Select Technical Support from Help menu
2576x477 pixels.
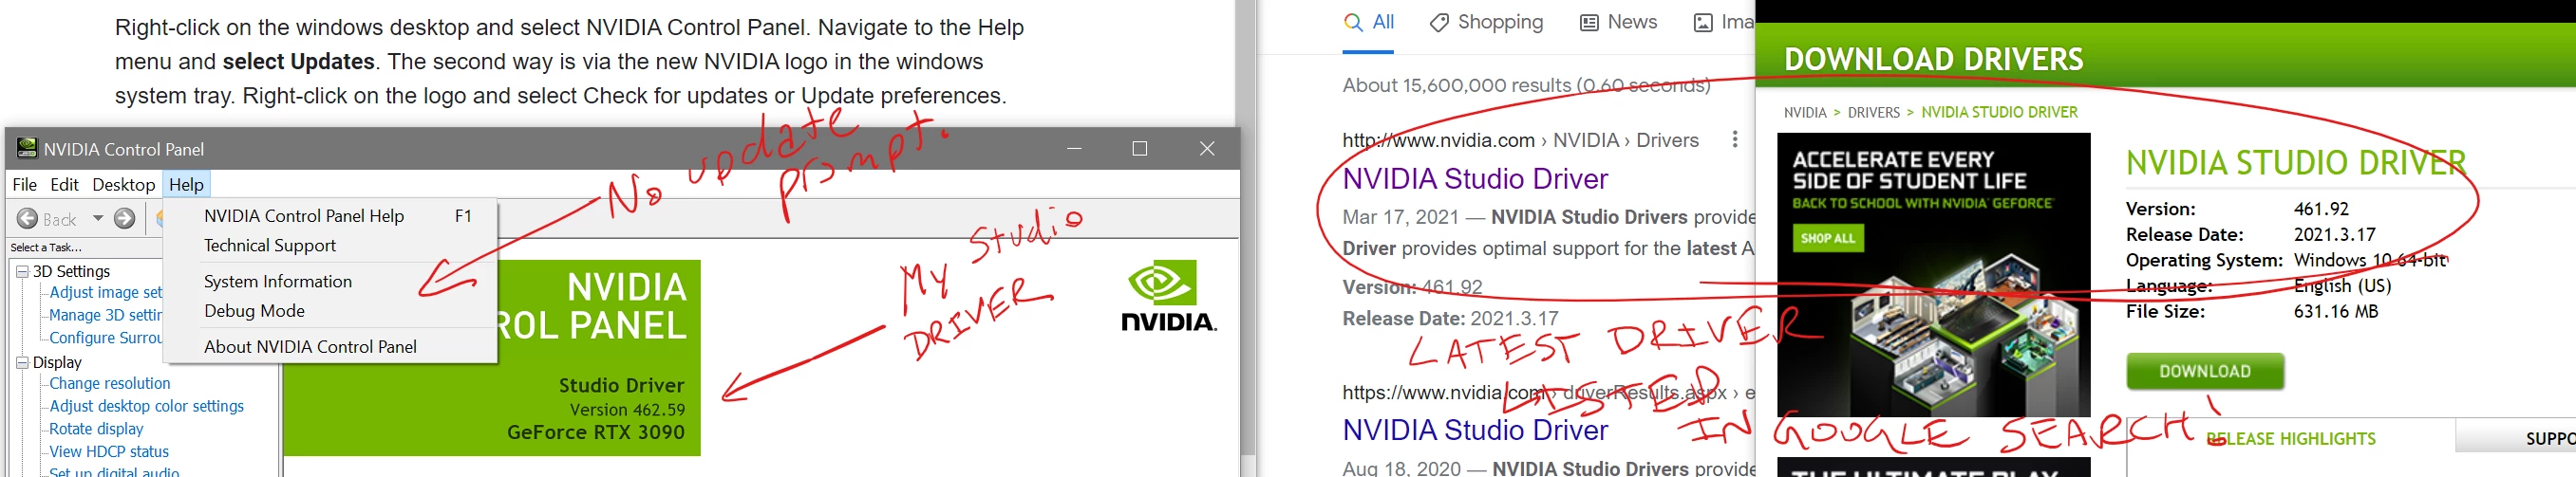[331, 246]
